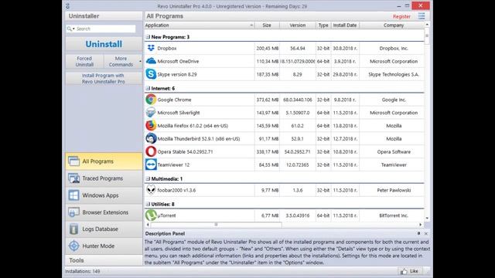Switch to Windows Apps
Screen dimensions: 495x278
pos(104,195)
